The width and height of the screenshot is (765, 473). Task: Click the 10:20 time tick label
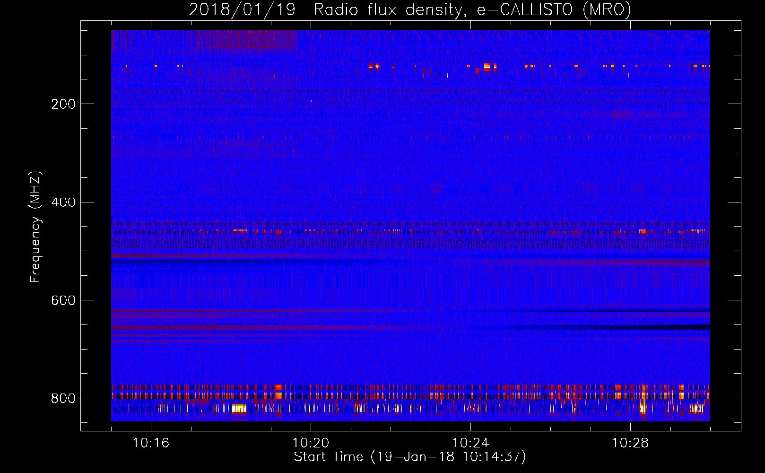coord(311,443)
